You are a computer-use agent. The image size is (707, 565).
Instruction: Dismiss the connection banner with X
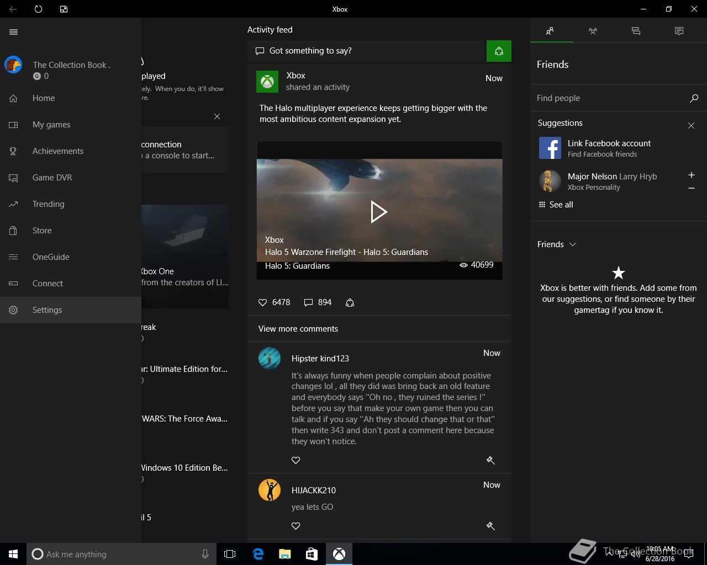click(217, 116)
